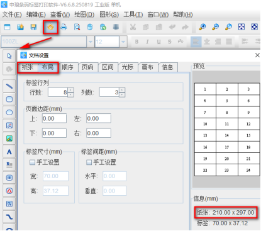261x231 pixels.
Task: Switch to the 页码 tab
Action: click(x=87, y=67)
